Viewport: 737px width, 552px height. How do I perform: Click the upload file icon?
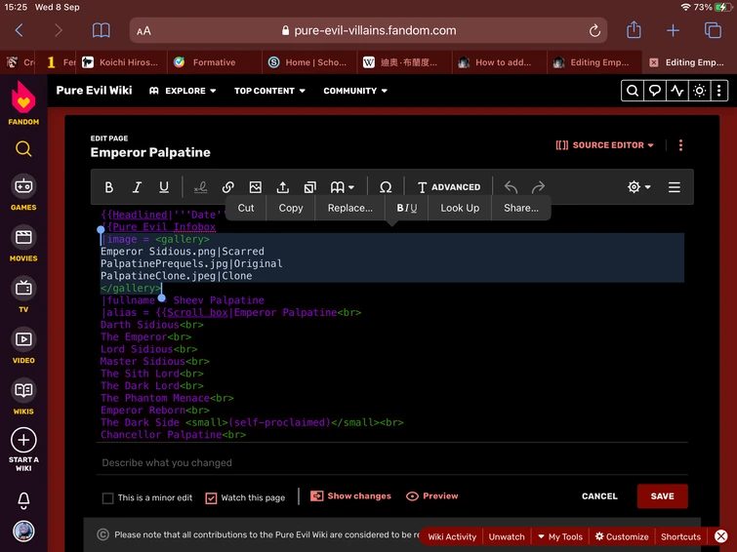click(282, 187)
